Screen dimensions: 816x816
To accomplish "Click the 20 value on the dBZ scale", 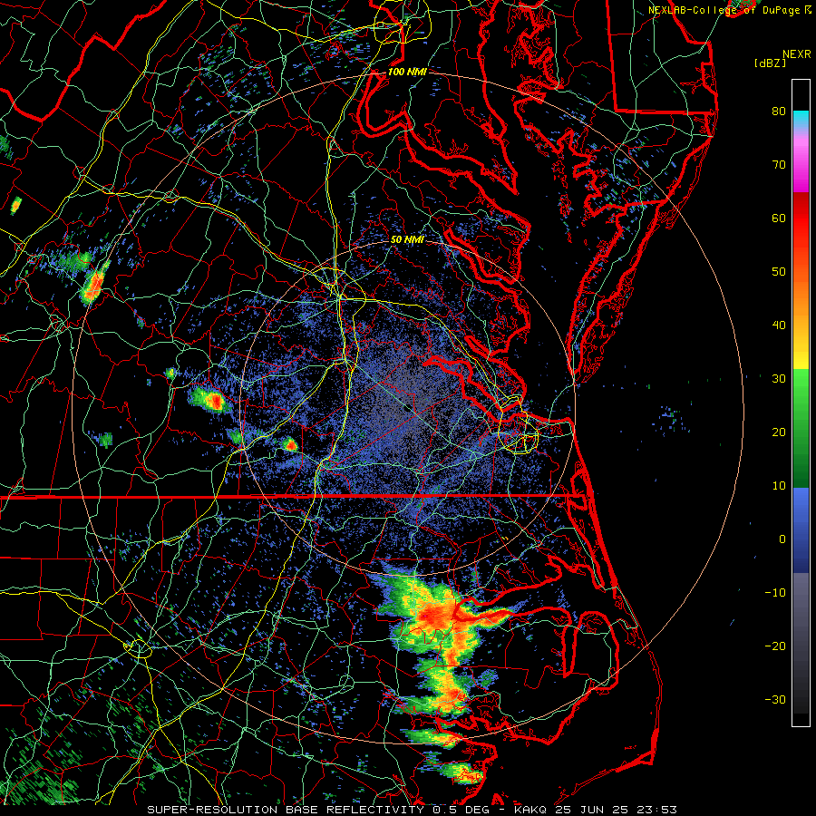I will click(779, 432).
